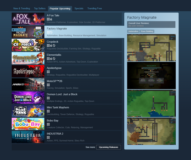Open the Cropdeck capsule image
The width and height of the screenshot is (191, 160).
(28, 45)
